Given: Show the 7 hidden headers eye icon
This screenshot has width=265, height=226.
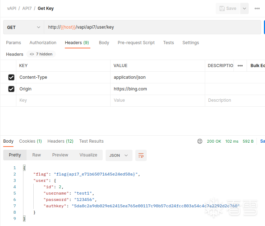Looking at the screenshot, I should (32, 54).
